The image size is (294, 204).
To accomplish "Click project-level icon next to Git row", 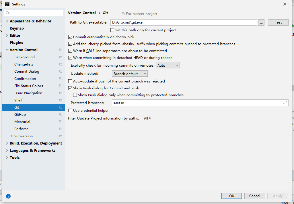I will (61, 107).
